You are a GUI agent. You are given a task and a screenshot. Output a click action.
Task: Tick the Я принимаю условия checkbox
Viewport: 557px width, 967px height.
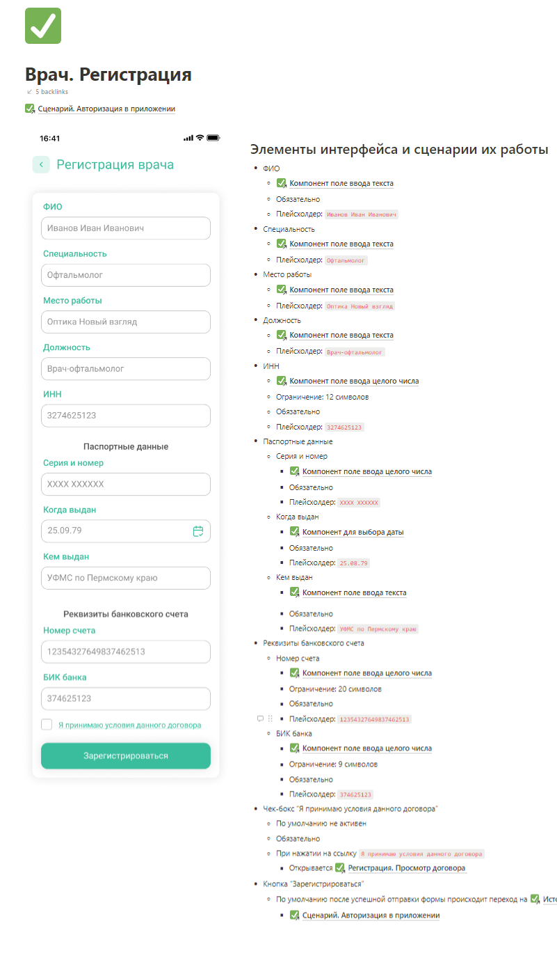47,724
